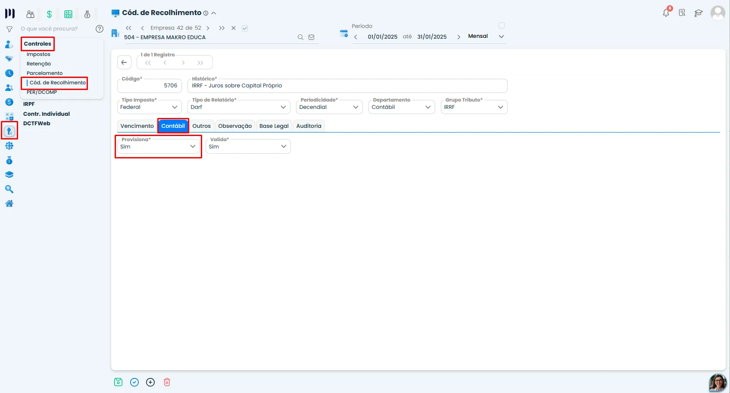Open the DCTFWeb menu section
This screenshot has width=730, height=393.
pyautogui.click(x=37, y=124)
